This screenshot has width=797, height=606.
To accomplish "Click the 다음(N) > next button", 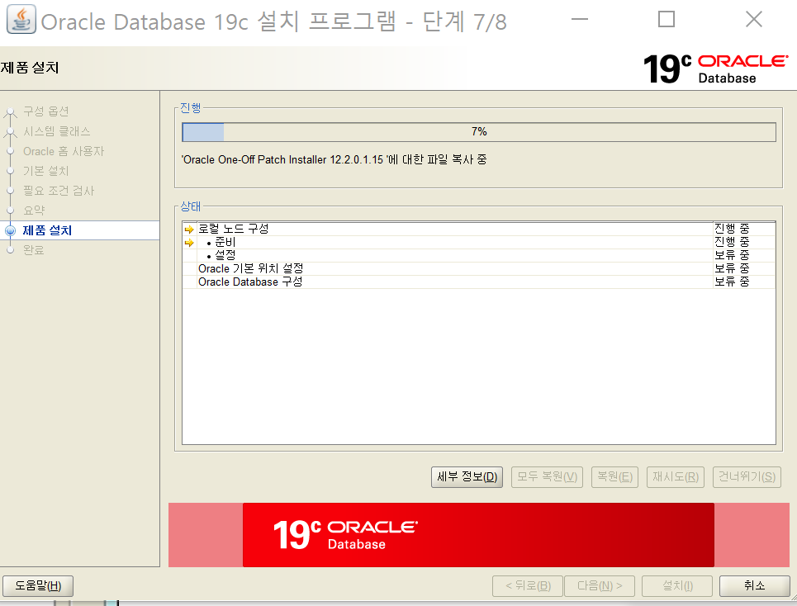I will 600,585.
